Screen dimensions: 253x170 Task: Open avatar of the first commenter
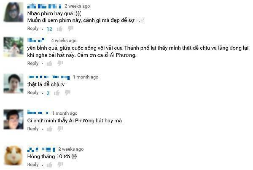tap(13, 12)
